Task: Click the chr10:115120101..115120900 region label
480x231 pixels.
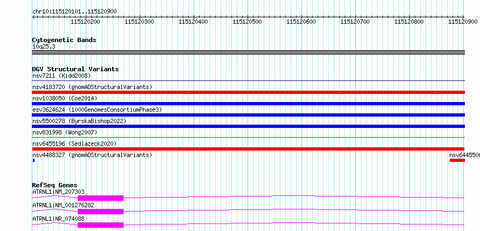Action: (74, 11)
